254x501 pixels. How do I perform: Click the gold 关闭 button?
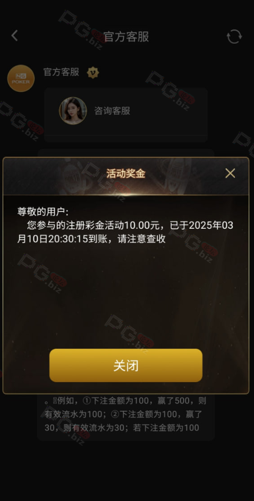pos(126,365)
